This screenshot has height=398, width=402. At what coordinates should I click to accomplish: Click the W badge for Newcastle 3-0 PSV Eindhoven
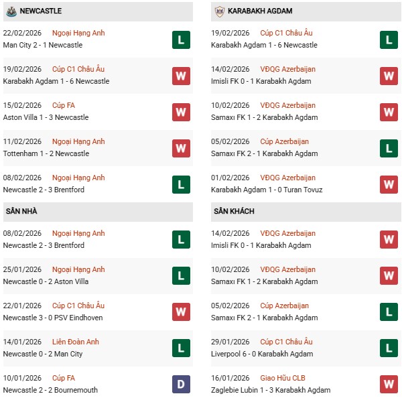[x=181, y=312]
